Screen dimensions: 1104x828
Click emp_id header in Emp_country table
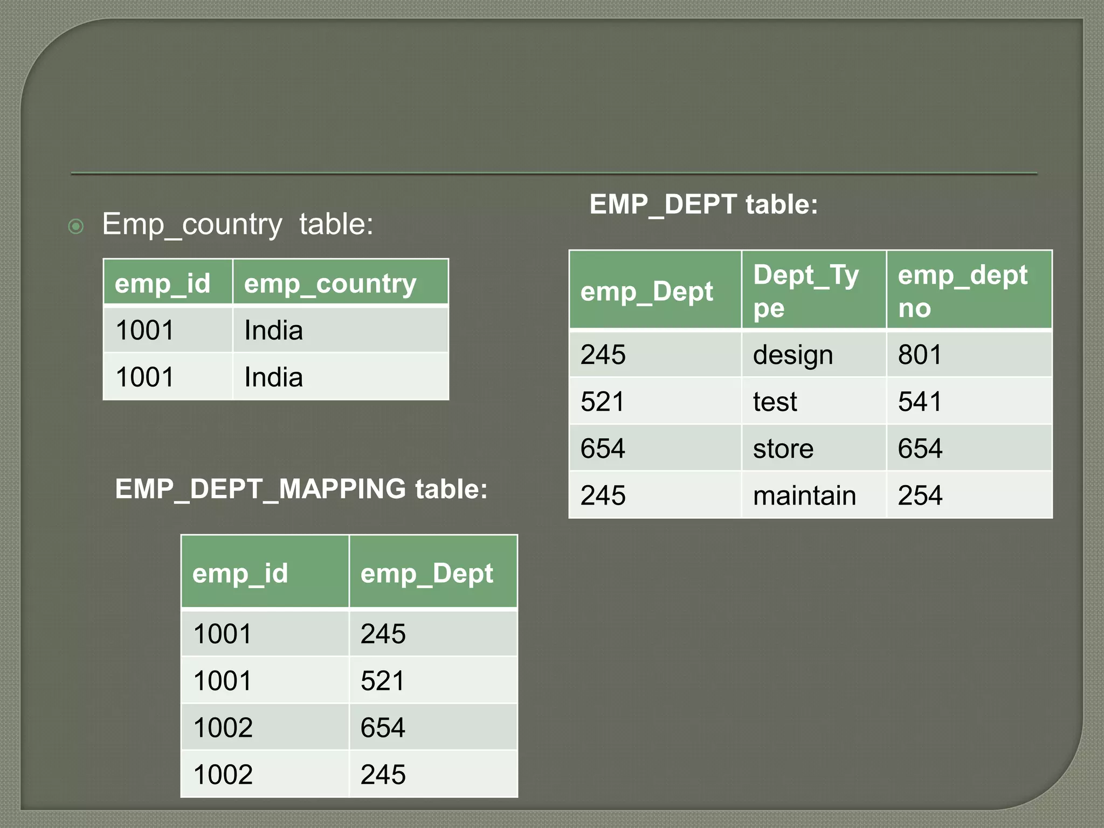168,282
